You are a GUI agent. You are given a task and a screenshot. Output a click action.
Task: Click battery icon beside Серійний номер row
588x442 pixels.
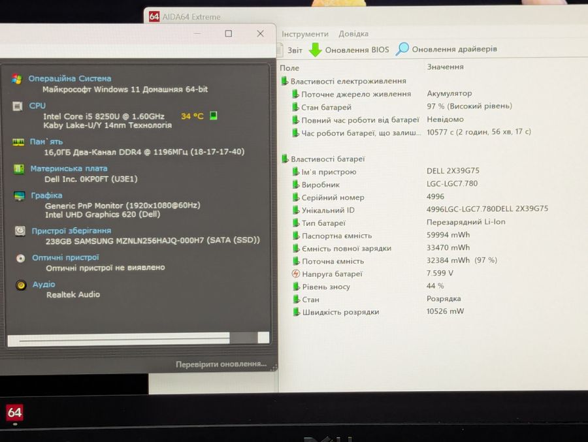pos(296,197)
